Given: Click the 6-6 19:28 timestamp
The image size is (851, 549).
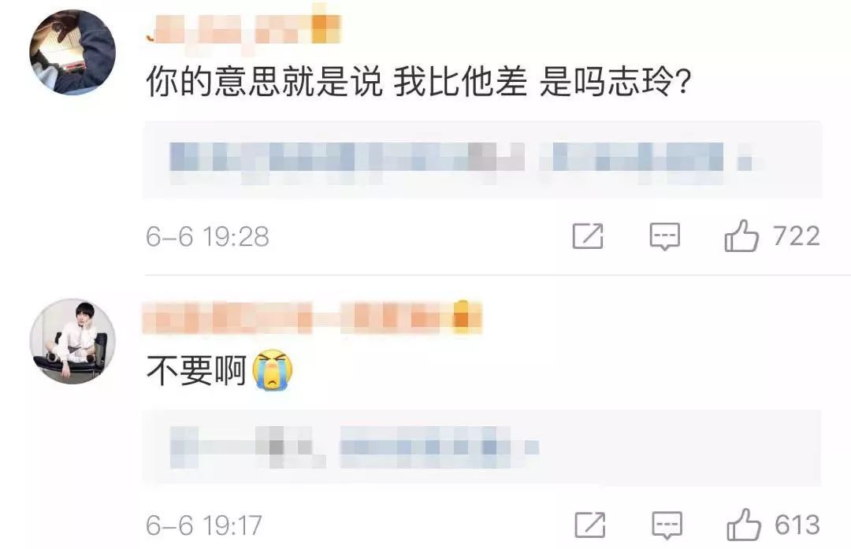Looking at the screenshot, I should [207, 237].
